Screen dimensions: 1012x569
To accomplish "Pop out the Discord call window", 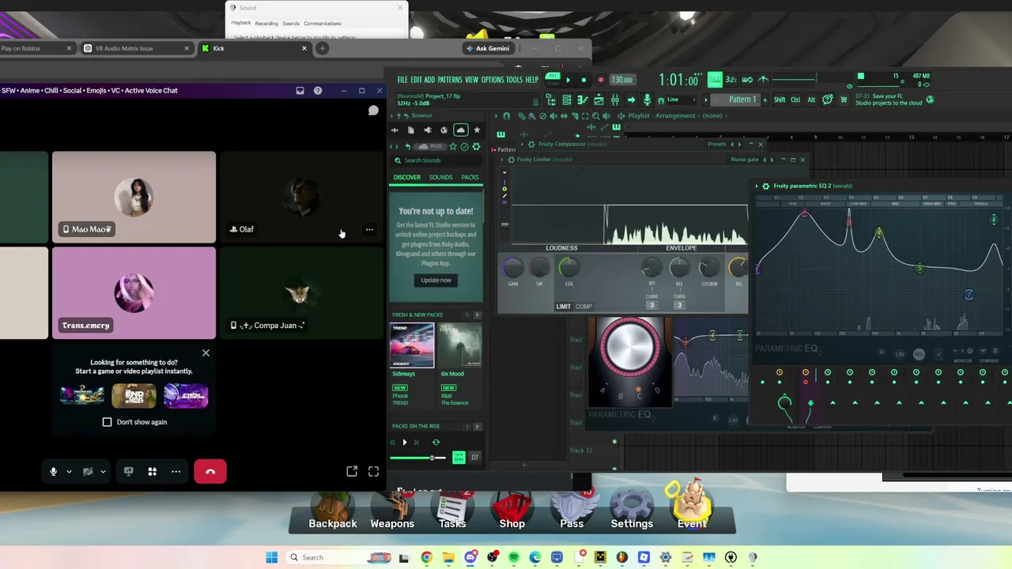I will click(x=352, y=472).
